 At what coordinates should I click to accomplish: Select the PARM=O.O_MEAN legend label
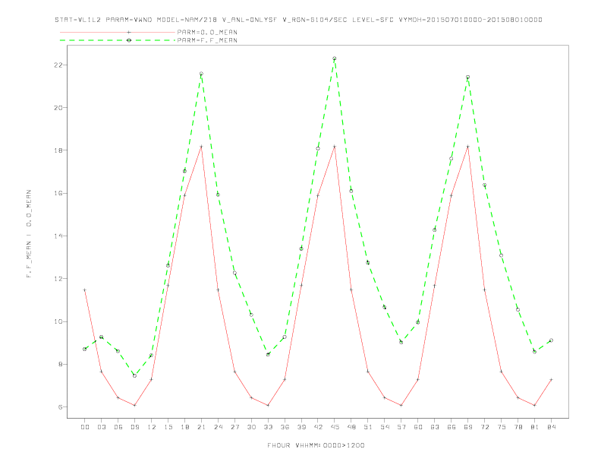[207, 32]
